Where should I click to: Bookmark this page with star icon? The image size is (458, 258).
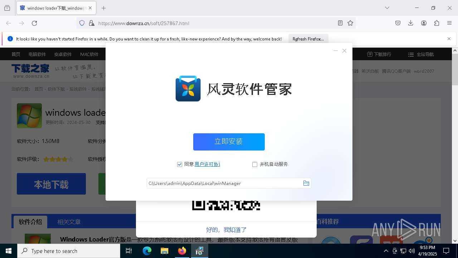pos(350,23)
